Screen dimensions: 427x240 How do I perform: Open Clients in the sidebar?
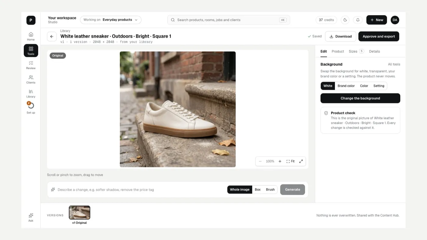31,79
